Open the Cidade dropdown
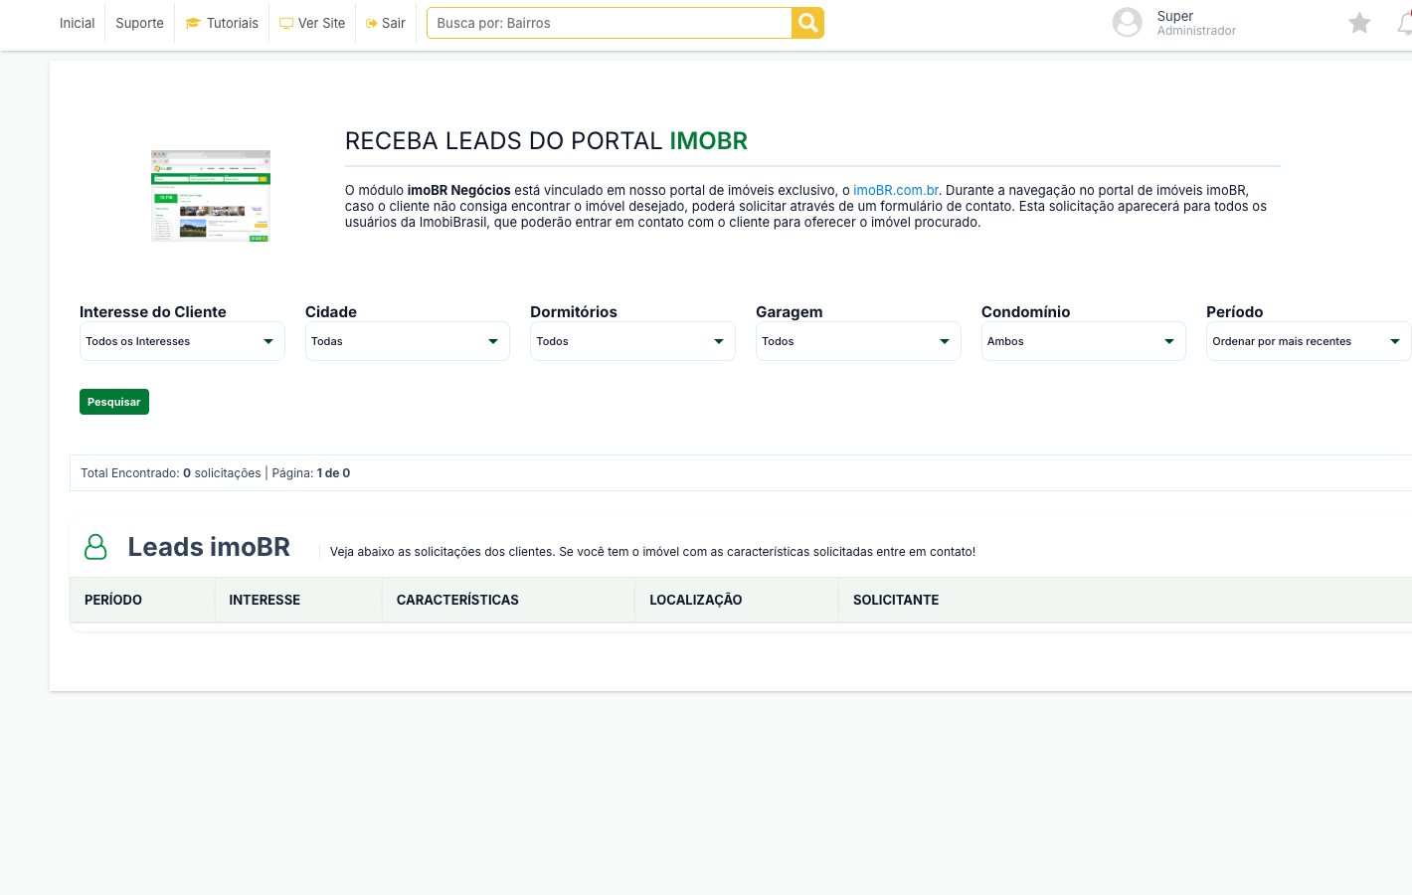1412x895 pixels. pos(408,341)
